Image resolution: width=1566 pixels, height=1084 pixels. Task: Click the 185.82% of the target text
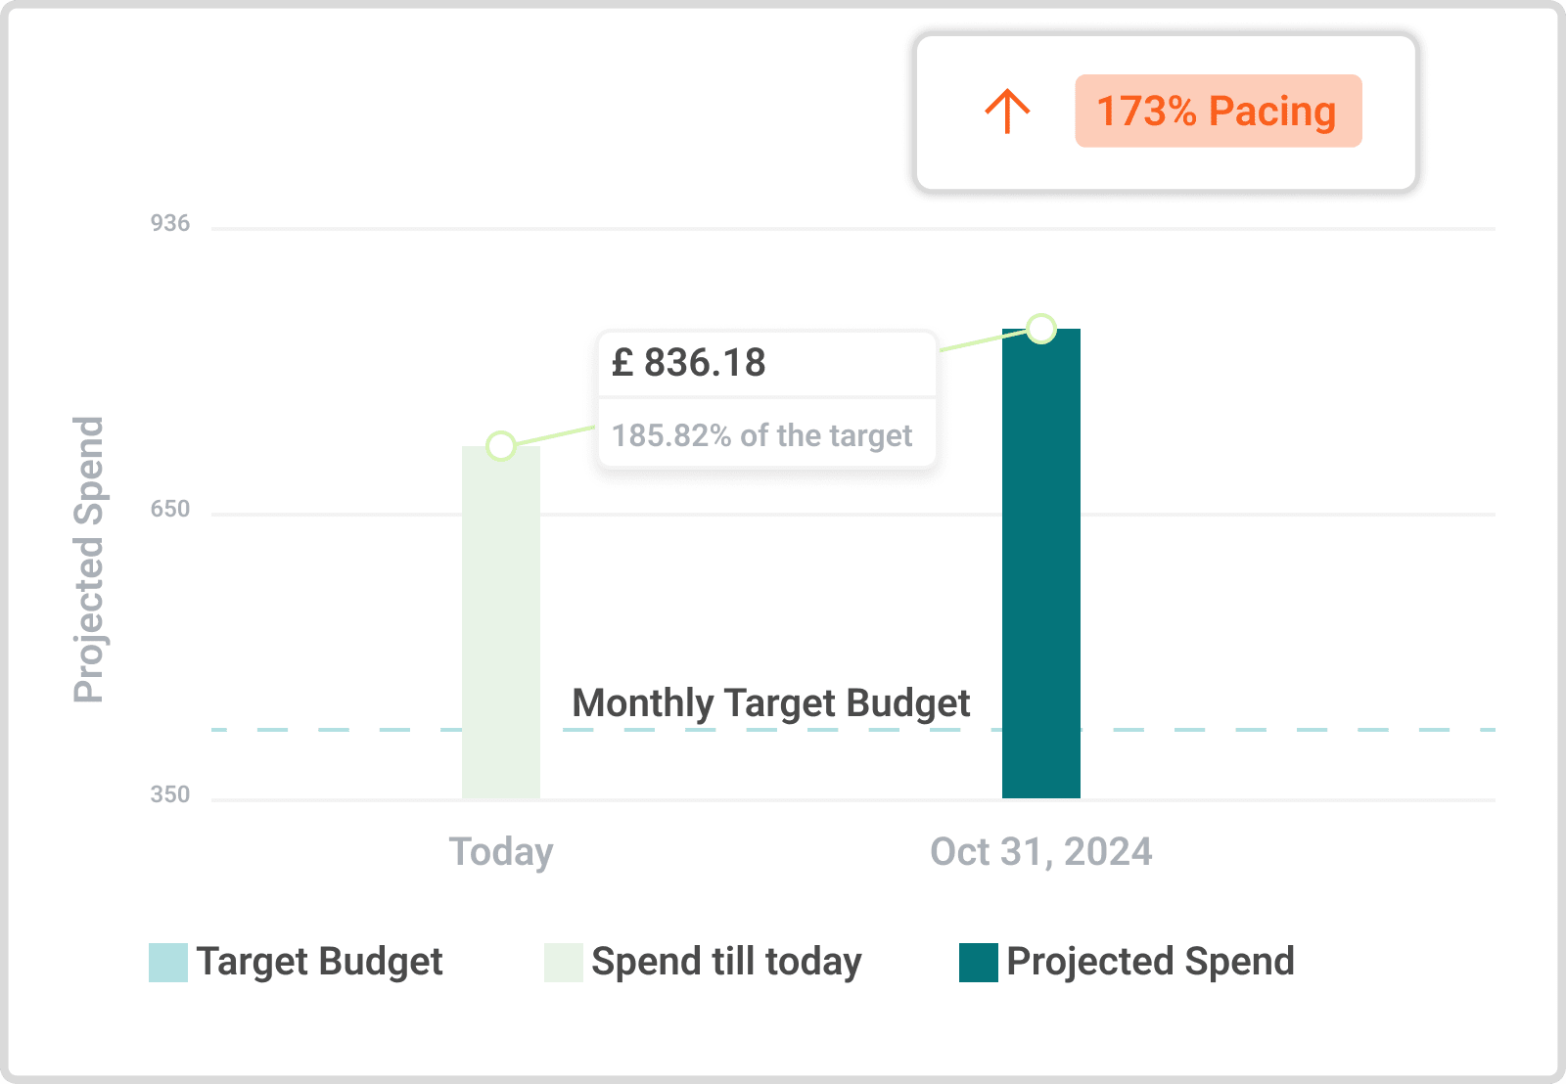(761, 435)
